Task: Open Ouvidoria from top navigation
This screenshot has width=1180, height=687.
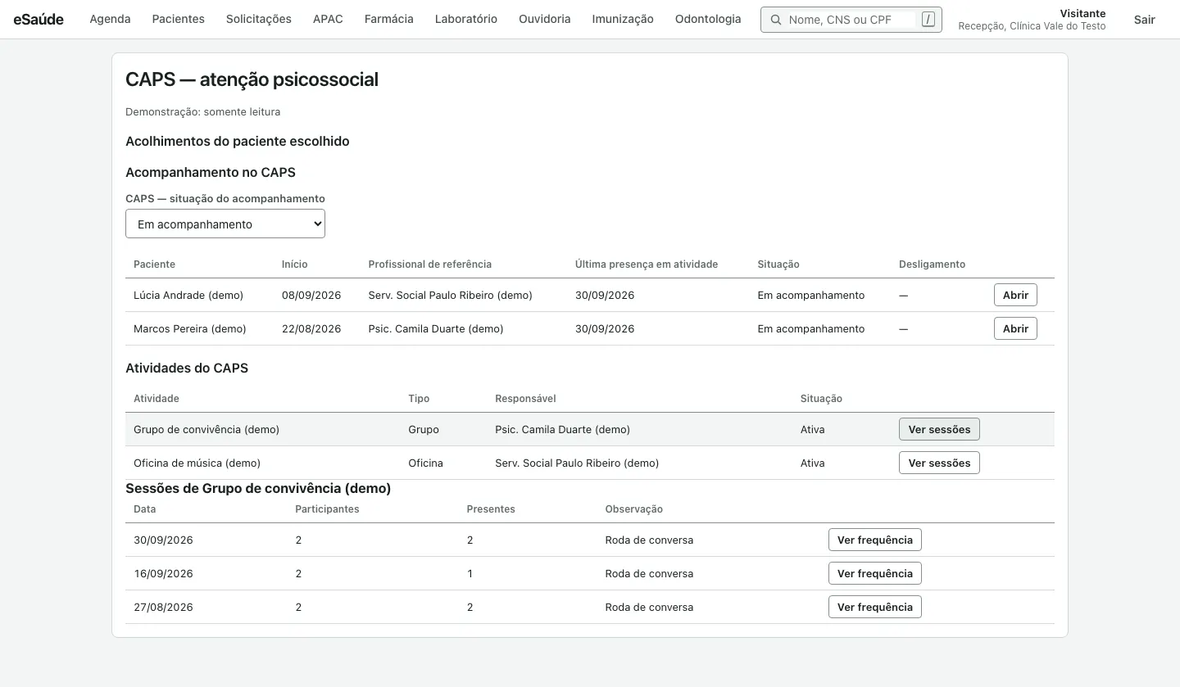Action: pos(545,19)
